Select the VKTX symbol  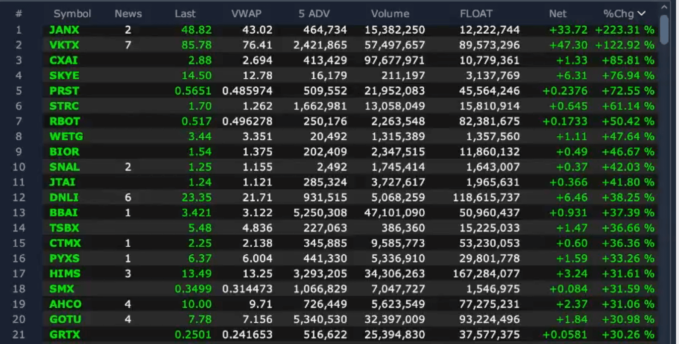tap(64, 45)
